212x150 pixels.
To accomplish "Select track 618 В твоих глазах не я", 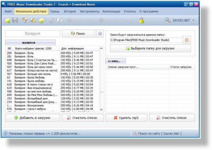I will pyautogui.click(x=52, y=85).
